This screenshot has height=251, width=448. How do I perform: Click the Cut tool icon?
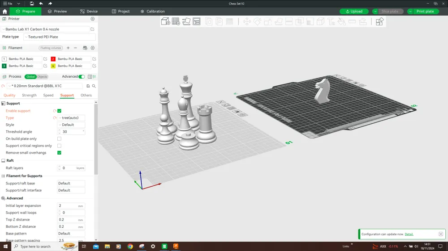(289, 21)
